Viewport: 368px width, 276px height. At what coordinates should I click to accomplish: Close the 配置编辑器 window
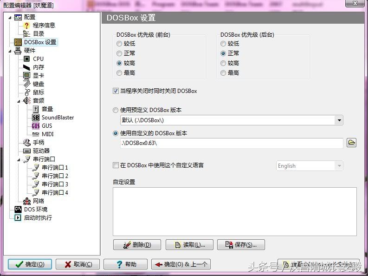355,3
